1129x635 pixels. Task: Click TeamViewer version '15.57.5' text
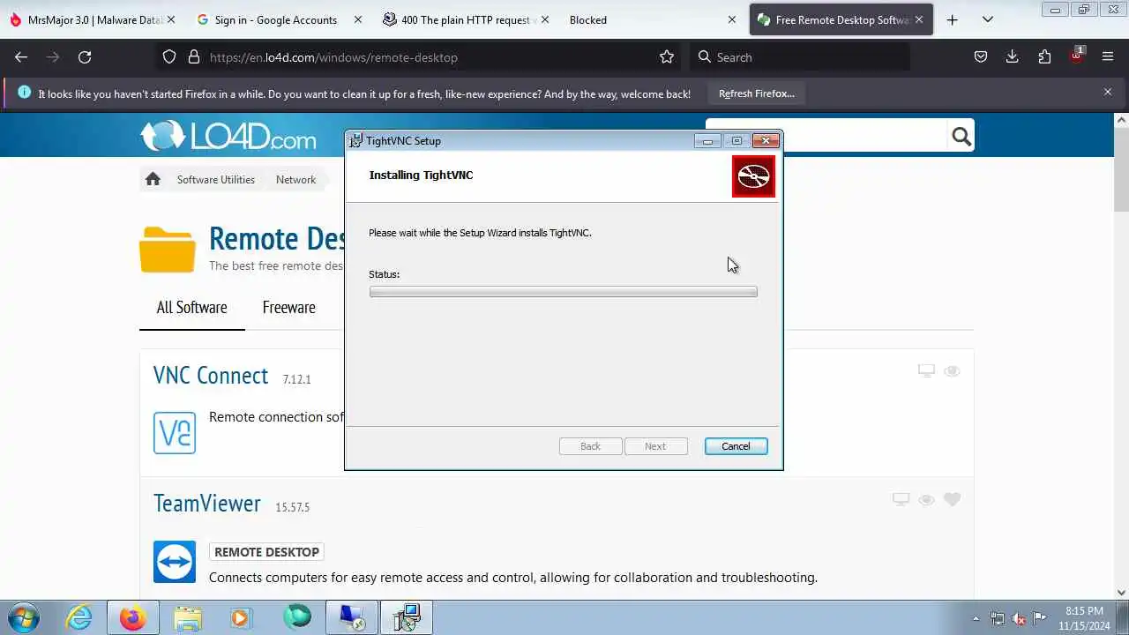[292, 507]
